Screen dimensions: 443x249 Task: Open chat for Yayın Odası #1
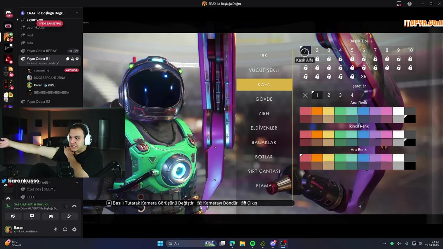click(x=67, y=59)
